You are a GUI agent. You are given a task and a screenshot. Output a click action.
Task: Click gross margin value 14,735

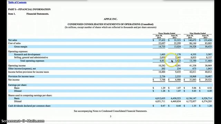[x=162, y=47]
